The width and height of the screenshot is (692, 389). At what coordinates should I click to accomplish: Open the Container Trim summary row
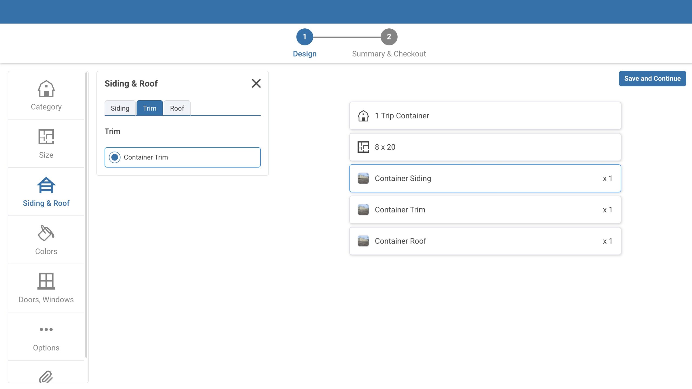tap(485, 210)
